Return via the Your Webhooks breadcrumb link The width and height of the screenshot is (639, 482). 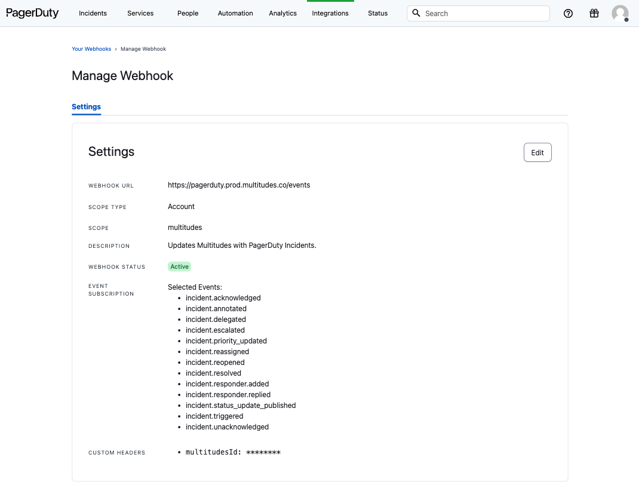tap(91, 49)
